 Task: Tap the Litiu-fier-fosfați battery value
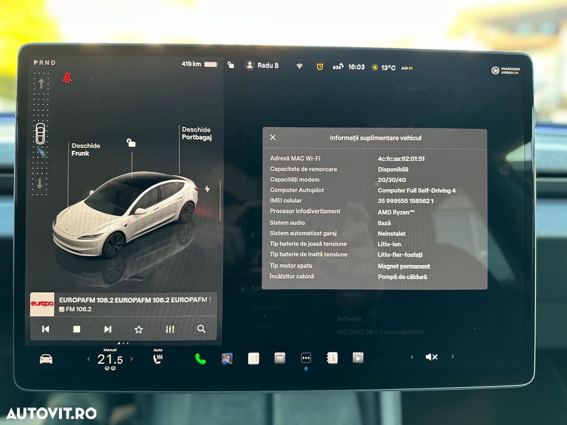click(400, 255)
